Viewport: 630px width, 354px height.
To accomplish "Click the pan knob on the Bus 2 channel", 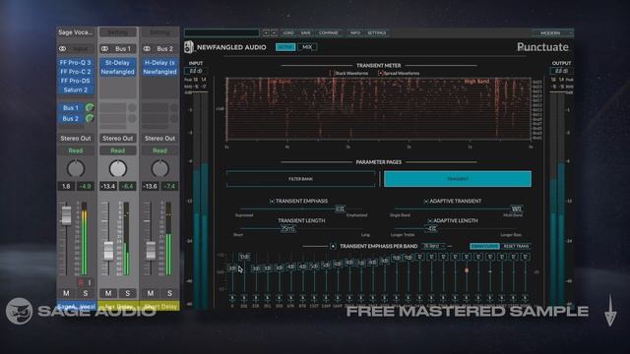I will [159, 168].
